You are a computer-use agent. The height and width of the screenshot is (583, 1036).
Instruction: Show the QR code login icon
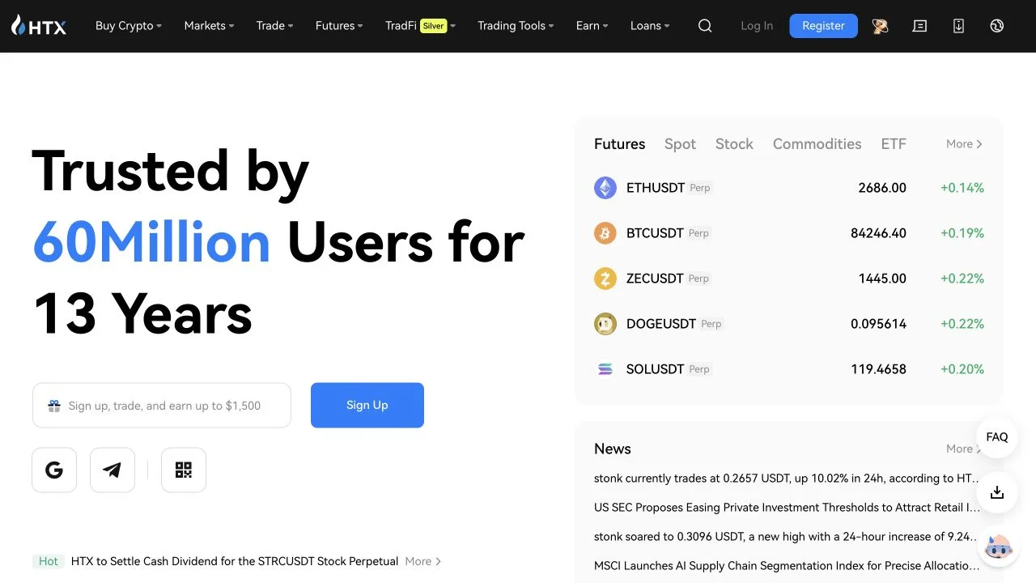184,470
